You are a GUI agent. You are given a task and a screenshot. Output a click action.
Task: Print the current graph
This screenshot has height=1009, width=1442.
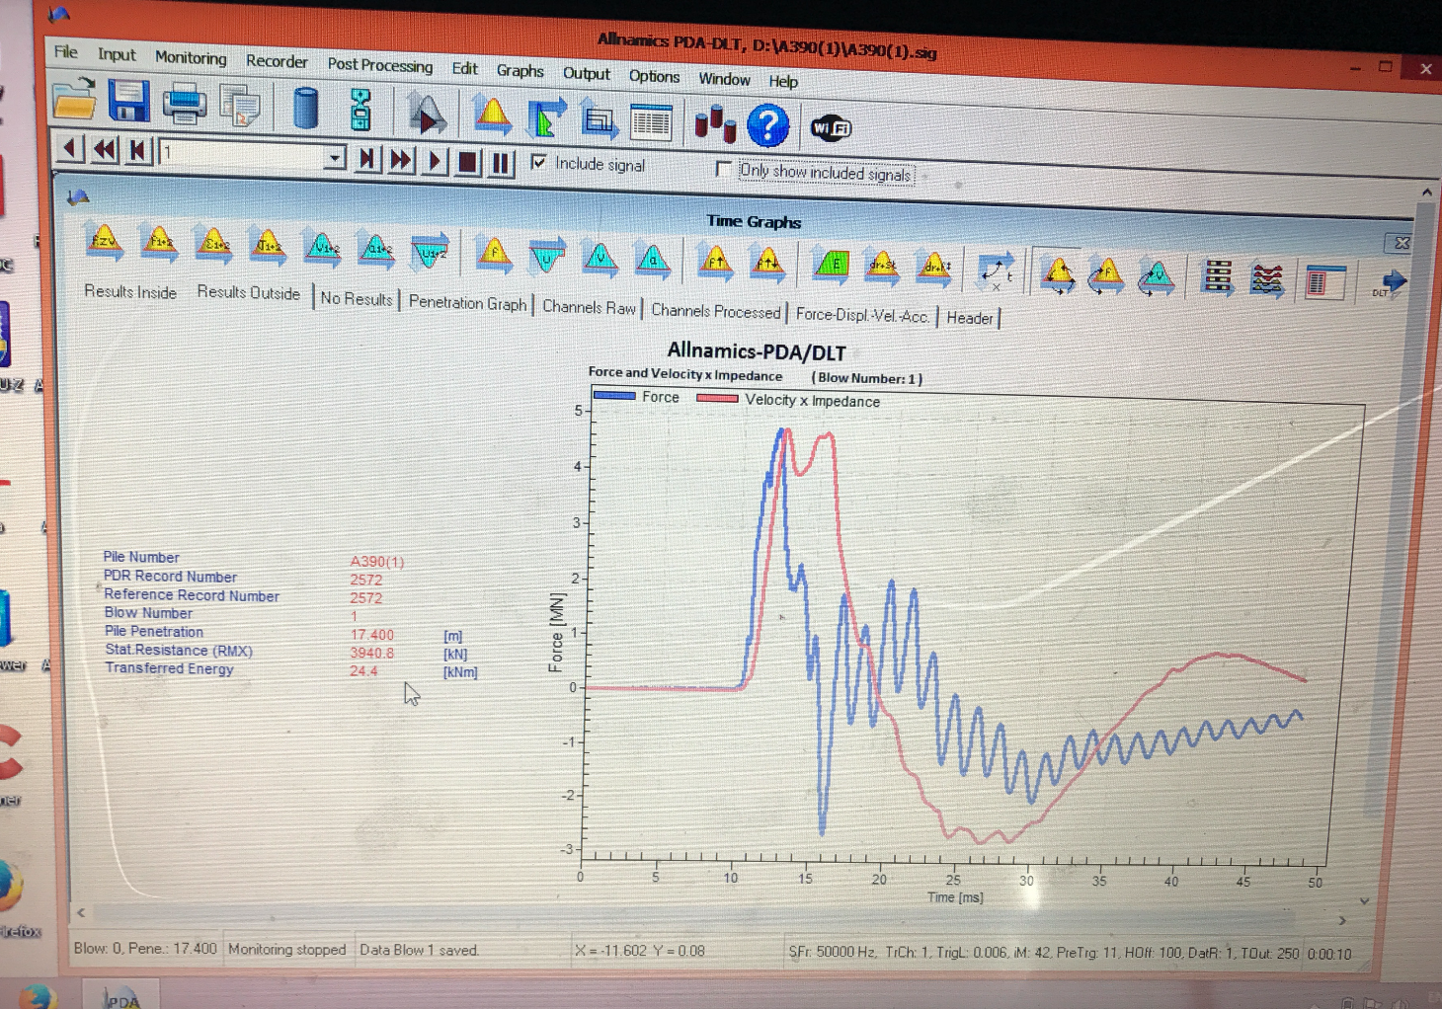coord(184,104)
